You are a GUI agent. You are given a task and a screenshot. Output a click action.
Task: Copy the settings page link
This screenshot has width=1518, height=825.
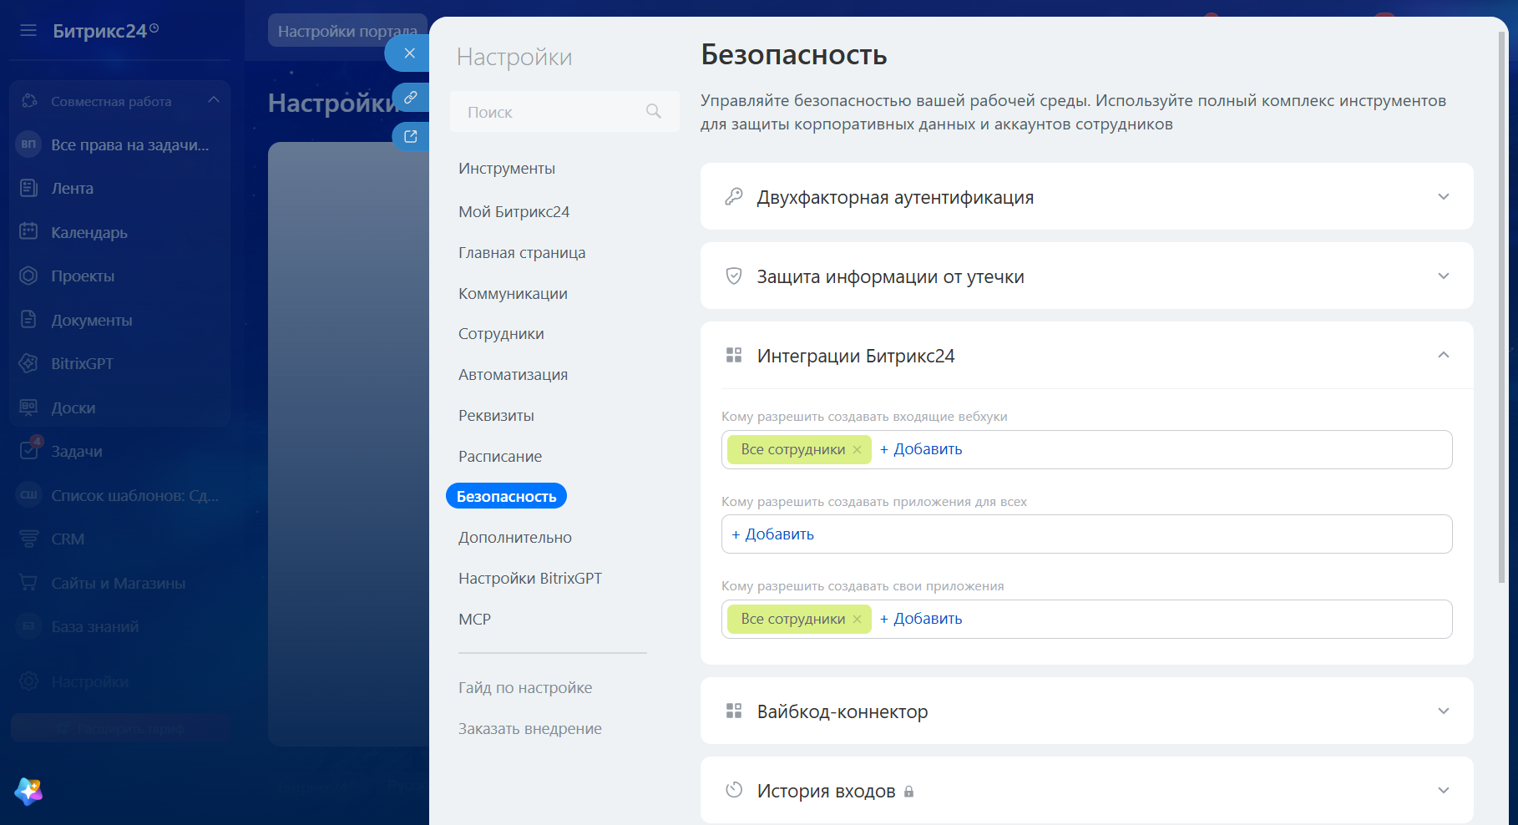coord(411,98)
